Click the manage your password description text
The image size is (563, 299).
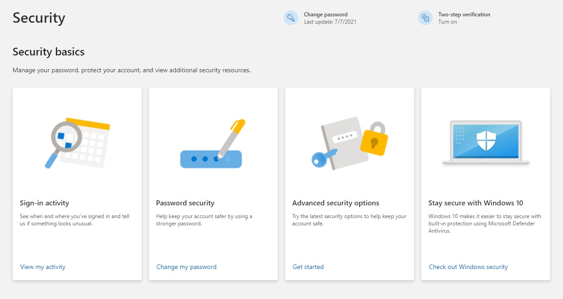coord(132,70)
